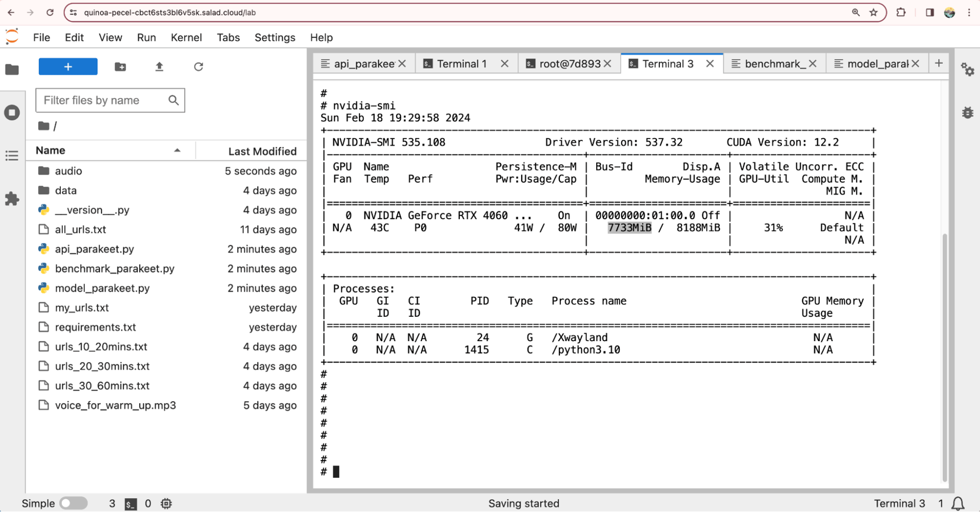Open the Property Inspector gears icon

click(967, 69)
